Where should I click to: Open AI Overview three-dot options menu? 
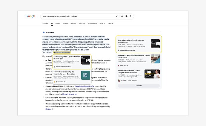coord(161,32)
